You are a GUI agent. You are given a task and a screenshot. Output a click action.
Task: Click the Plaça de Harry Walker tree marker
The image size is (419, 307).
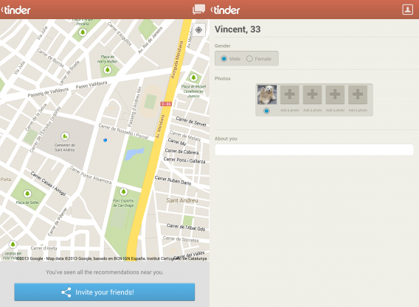108,70
